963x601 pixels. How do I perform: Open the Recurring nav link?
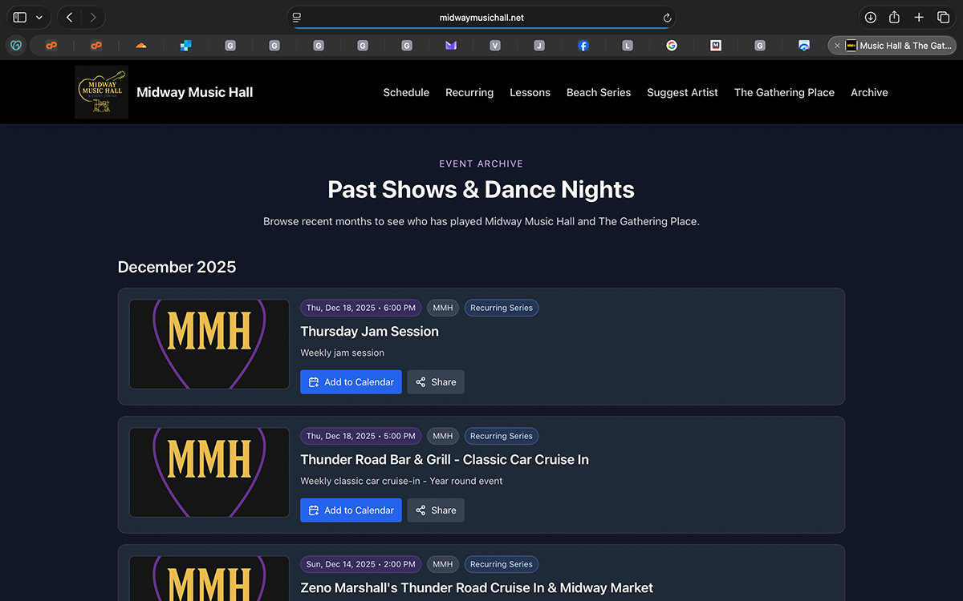[469, 92]
